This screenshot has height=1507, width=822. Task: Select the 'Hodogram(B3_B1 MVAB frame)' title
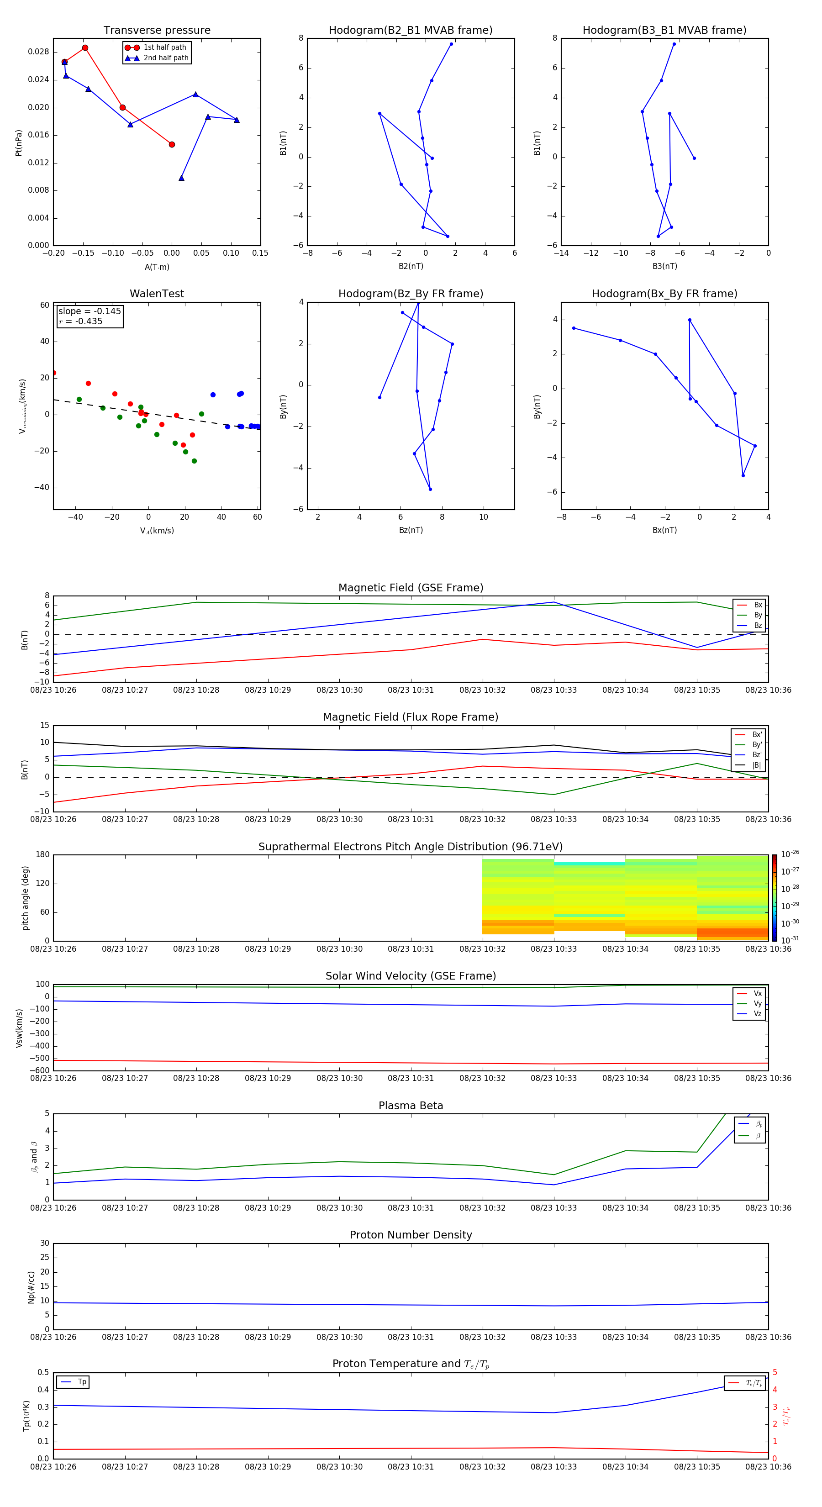pos(664,31)
